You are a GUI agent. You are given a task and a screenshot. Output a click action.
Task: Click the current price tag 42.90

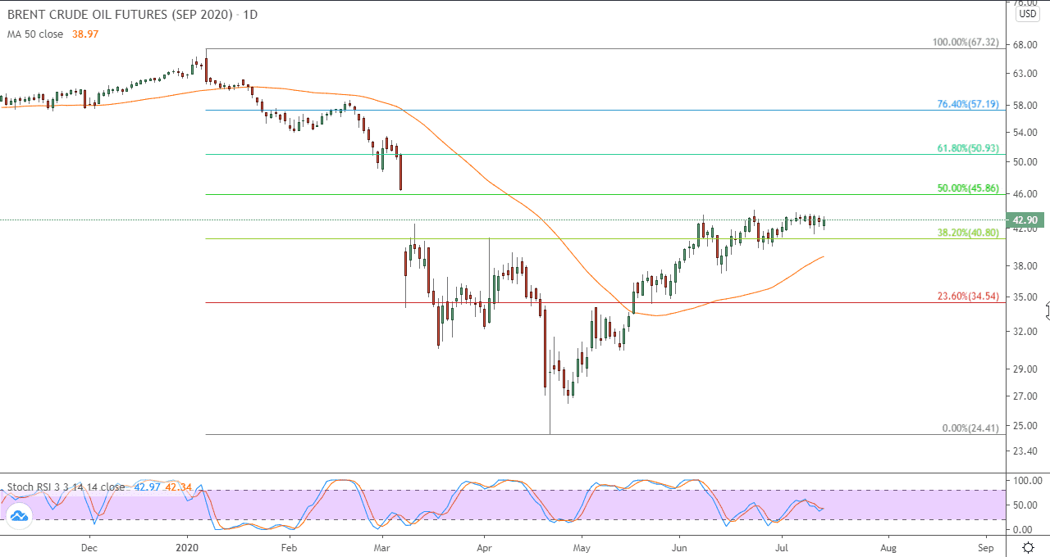[1027, 220]
